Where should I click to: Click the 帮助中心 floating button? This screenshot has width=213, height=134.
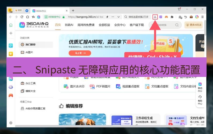pos(200,100)
